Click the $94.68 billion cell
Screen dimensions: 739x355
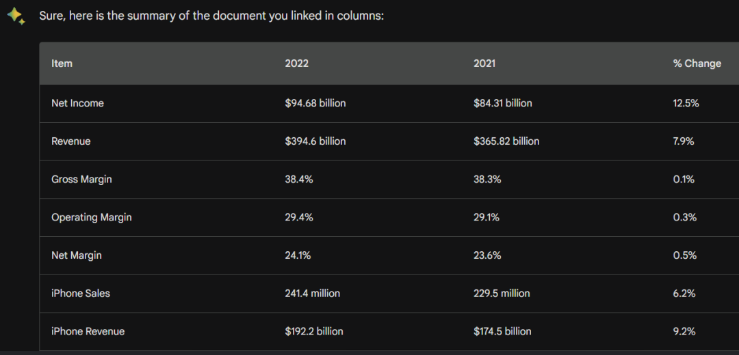coord(315,104)
